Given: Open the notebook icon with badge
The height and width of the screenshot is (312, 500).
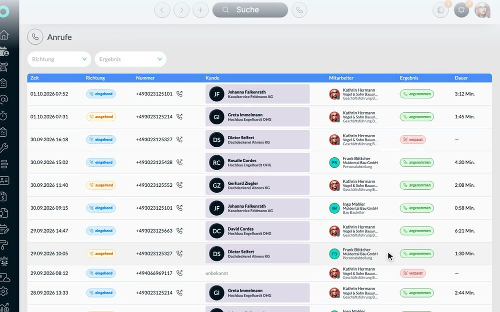Looking at the screenshot, I should 440,10.
